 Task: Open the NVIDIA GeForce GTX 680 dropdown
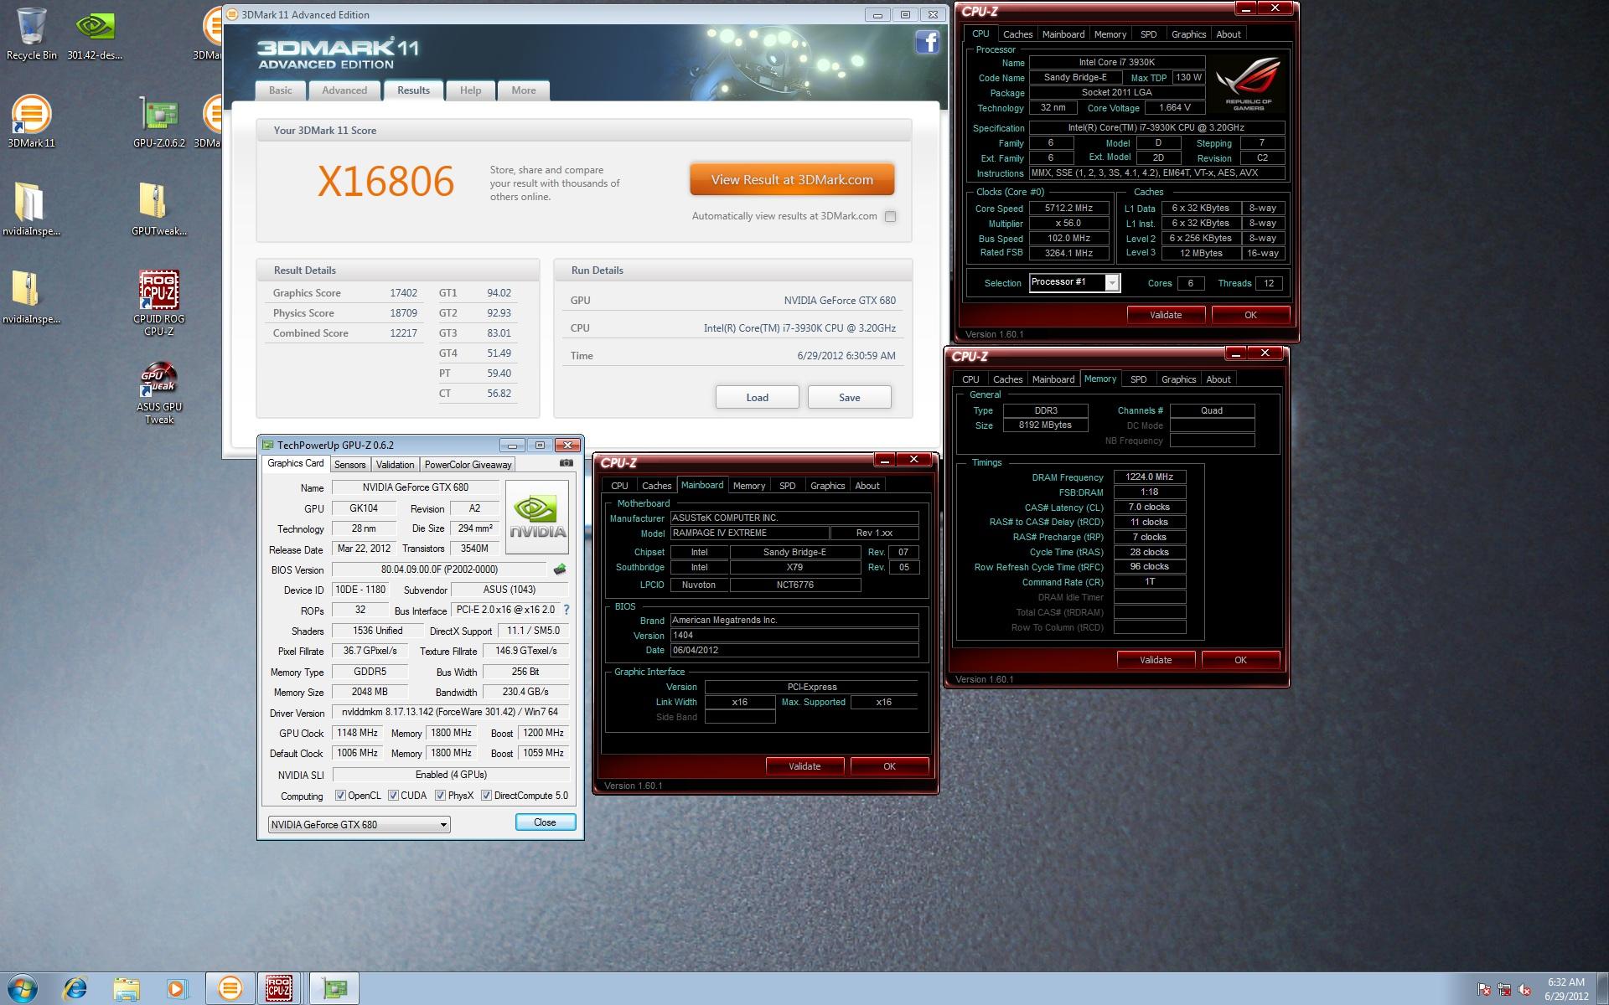click(x=359, y=825)
